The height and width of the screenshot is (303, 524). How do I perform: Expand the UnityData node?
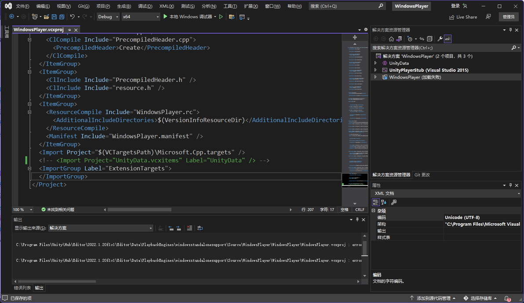pos(375,63)
